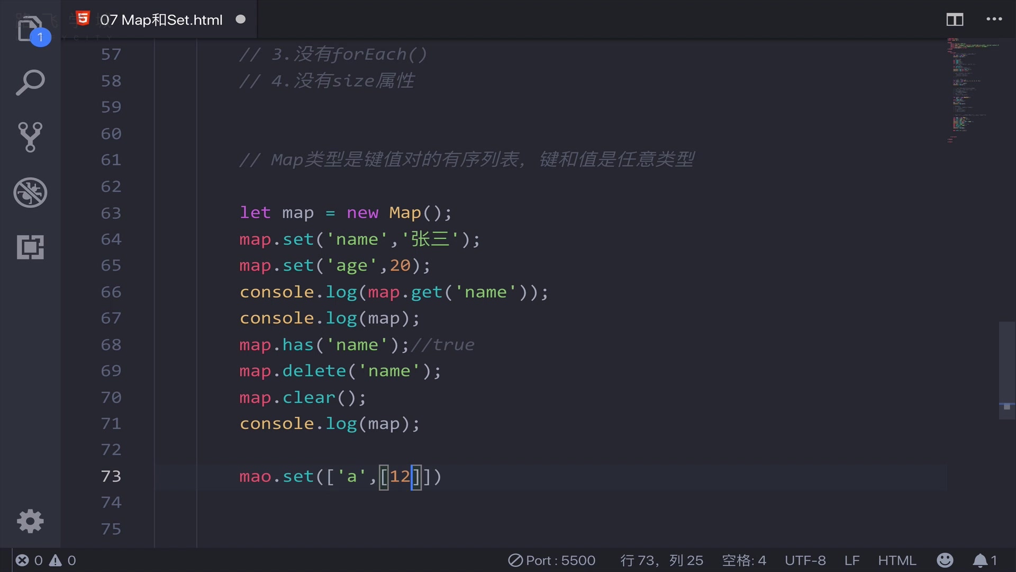Send feedback with the smiley icon
The width and height of the screenshot is (1016, 572).
point(945,560)
